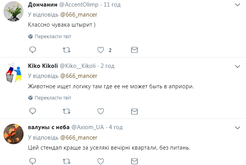
Task: Retweet the Дончанин tweet
Action: [67, 50]
